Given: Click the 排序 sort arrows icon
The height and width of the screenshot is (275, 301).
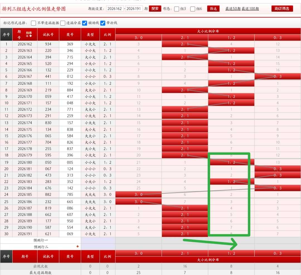Looking at the screenshot, I should pos(29,36).
